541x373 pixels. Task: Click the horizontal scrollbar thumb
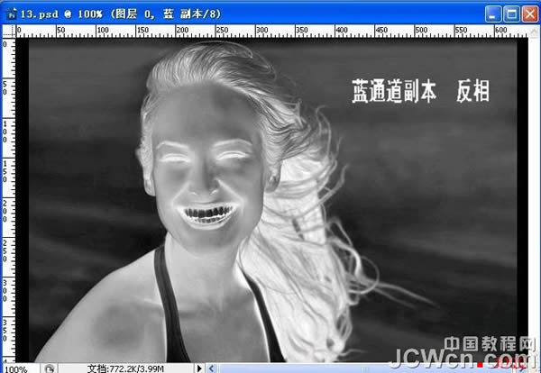(x=364, y=368)
